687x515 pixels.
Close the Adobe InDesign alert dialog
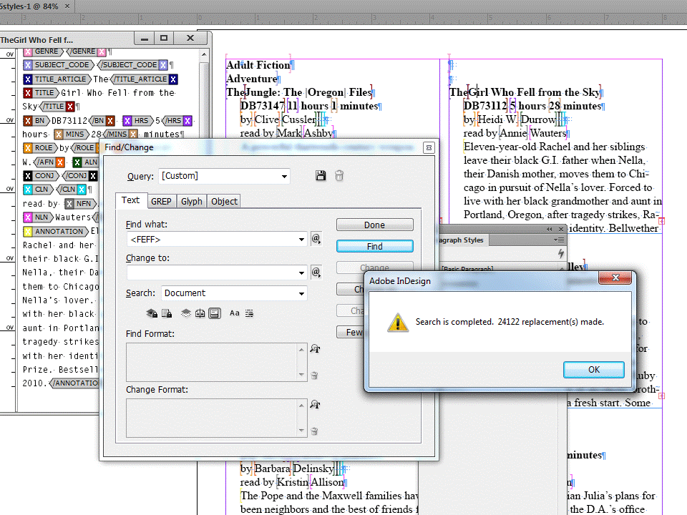coord(615,278)
